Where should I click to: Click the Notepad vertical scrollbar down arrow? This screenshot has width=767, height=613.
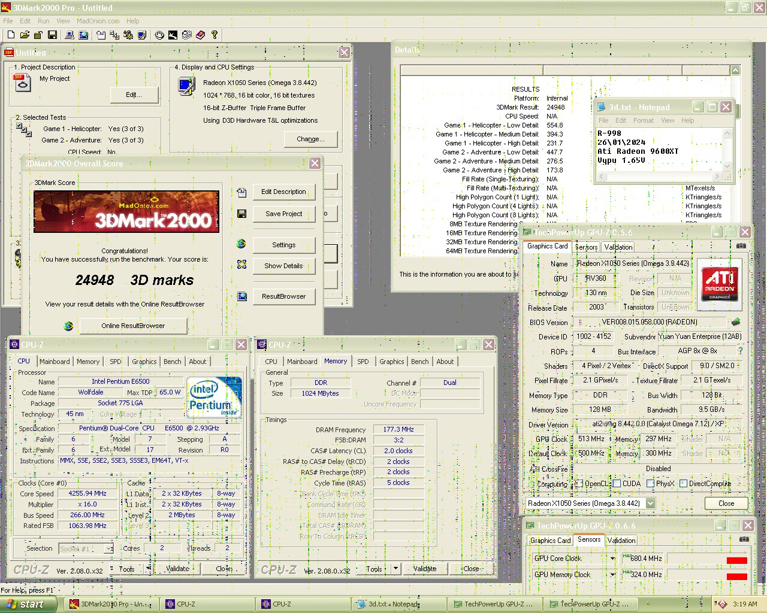[x=727, y=166]
